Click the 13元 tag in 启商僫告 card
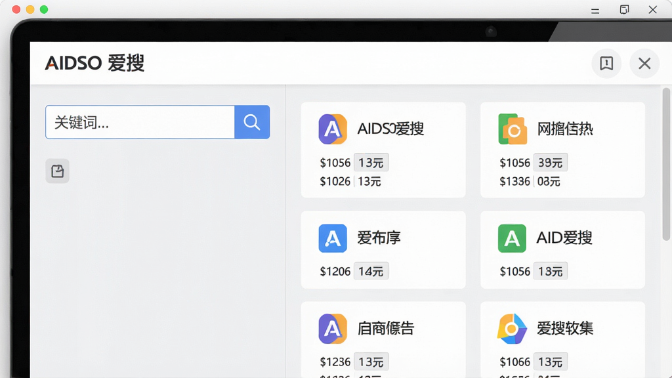672x378 pixels. coord(371,362)
